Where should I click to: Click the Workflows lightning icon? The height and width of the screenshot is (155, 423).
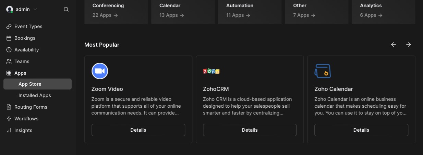(x=9, y=119)
